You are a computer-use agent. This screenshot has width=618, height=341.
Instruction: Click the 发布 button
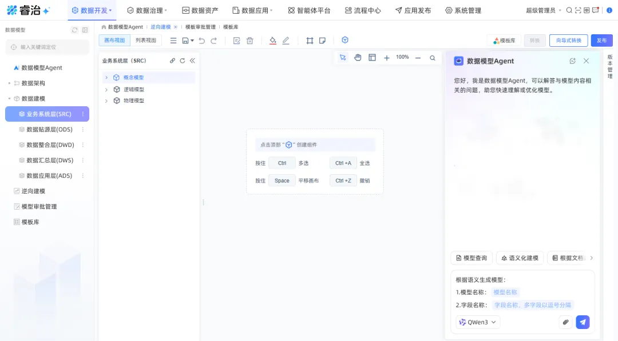click(x=601, y=41)
